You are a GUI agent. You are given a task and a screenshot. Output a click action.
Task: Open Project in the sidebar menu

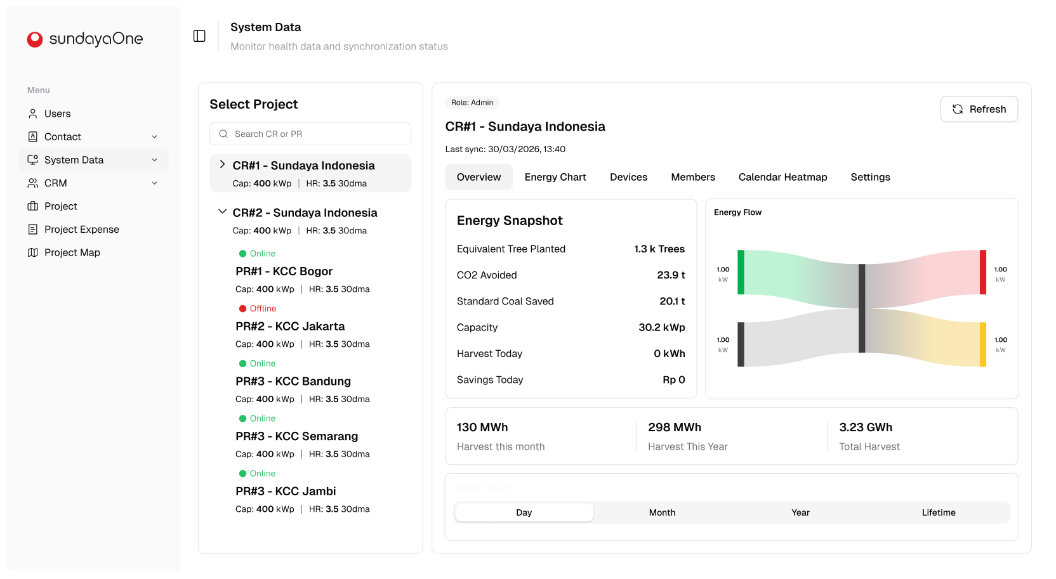[94, 206]
